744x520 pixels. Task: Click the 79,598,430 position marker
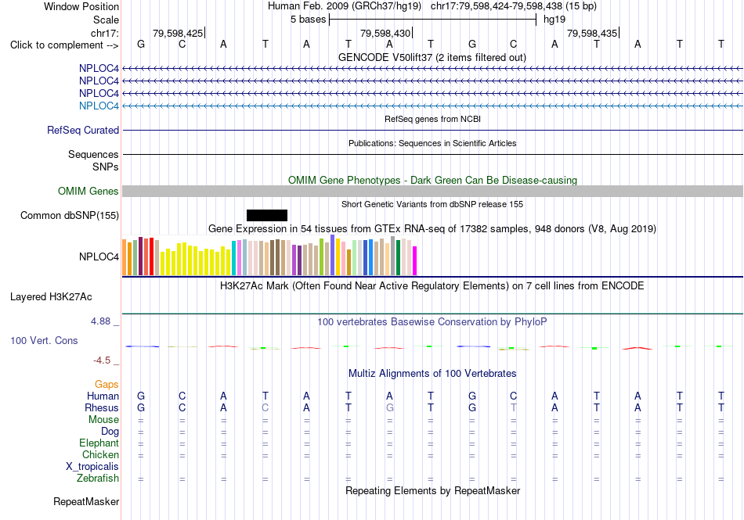385,33
